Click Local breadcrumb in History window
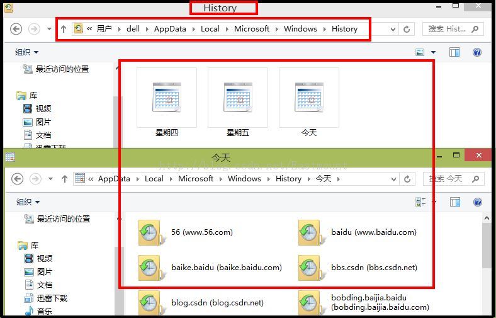Screen dimensions: 496x318 [210, 29]
